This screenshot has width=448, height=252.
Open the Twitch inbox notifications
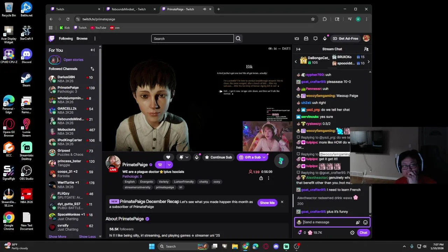click(306, 38)
